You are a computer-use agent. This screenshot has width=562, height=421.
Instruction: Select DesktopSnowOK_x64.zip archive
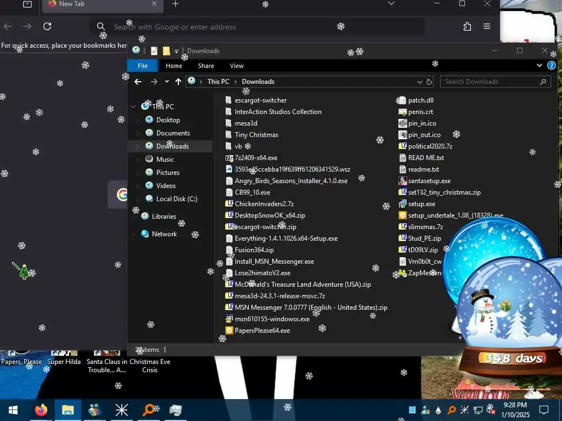tap(265, 215)
